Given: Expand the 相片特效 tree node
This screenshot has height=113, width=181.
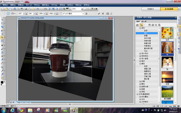Looking at the screenshot, I should 140,54.
